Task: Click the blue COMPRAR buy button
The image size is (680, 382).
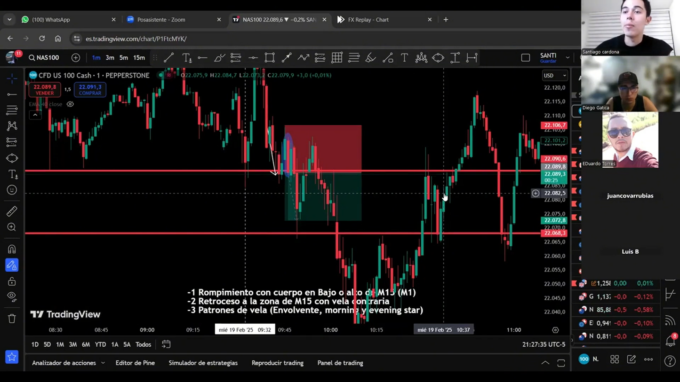Action: pyautogui.click(x=90, y=90)
